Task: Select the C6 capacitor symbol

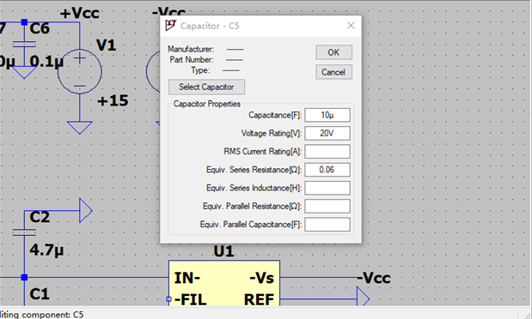Action: (24, 44)
